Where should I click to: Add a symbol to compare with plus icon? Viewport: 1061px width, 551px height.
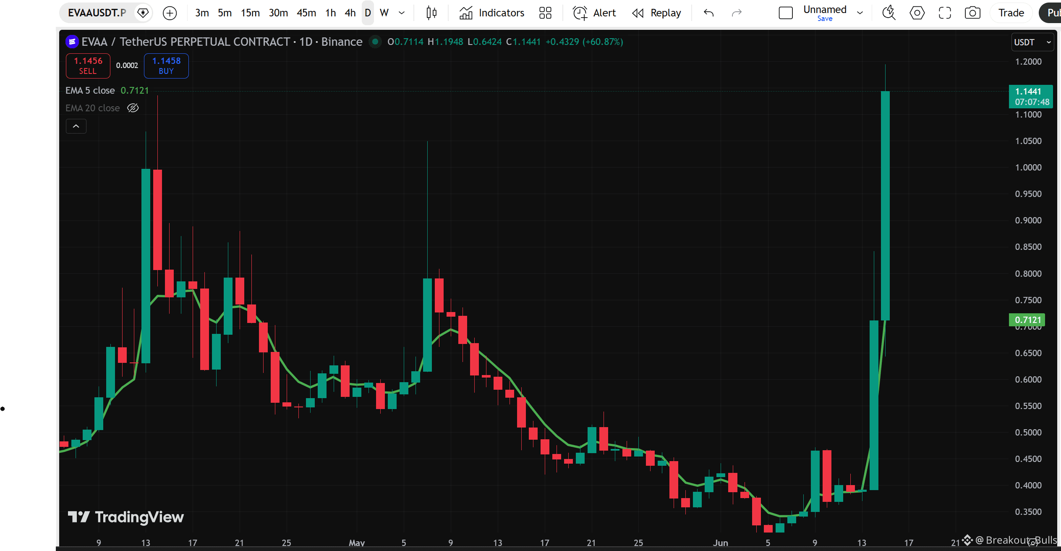170,13
